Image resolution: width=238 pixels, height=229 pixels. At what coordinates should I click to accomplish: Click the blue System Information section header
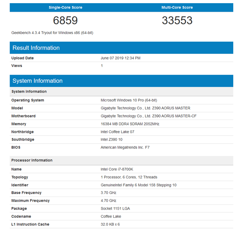121,81
